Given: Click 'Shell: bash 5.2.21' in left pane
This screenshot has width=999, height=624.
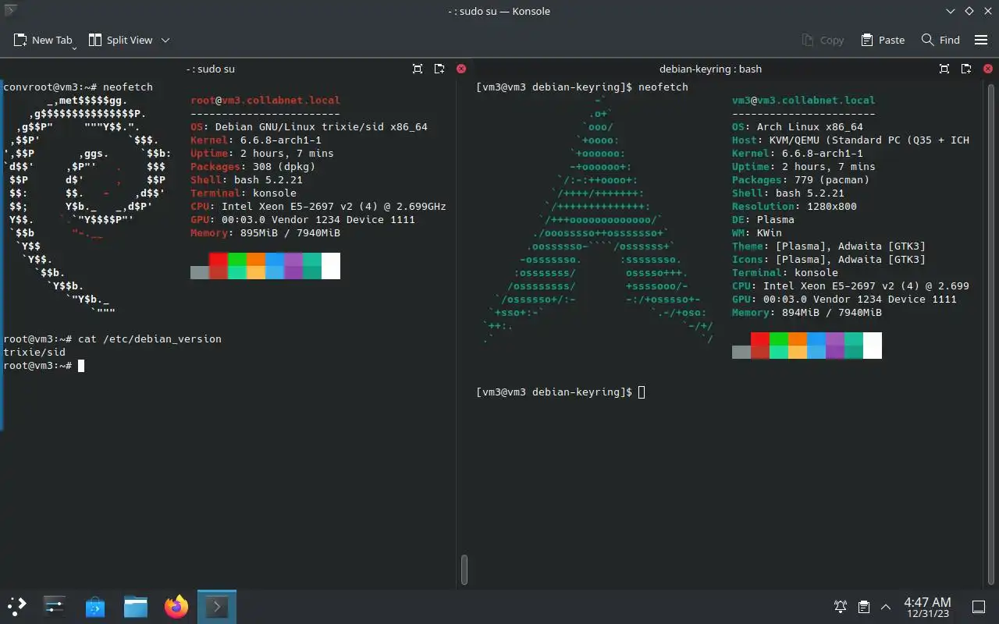Looking at the screenshot, I should point(247,179).
